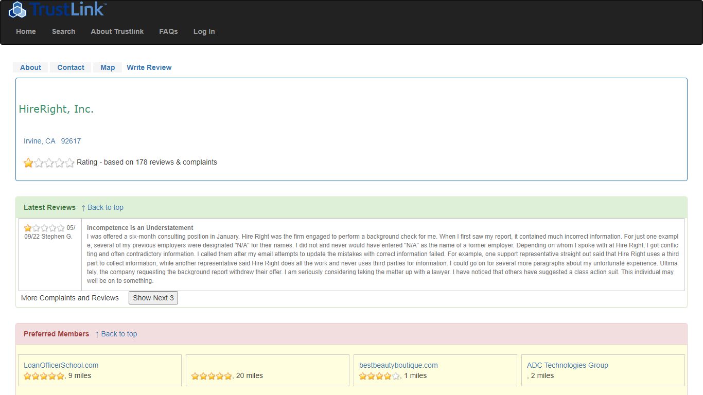
Task: Open the Home menu item
Action: tap(26, 31)
